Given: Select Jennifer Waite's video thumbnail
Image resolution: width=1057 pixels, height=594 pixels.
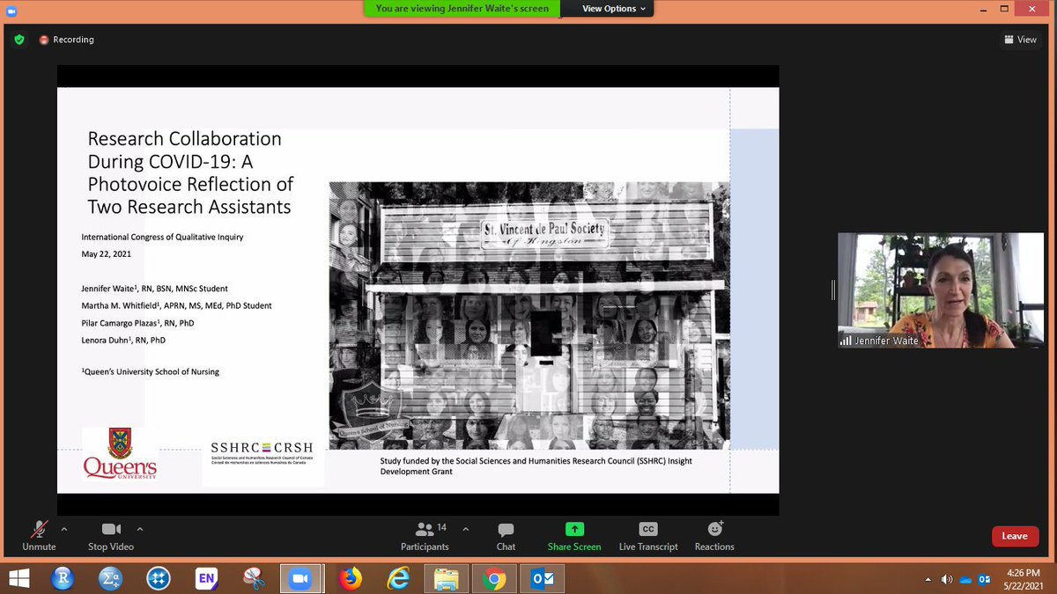Looking at the screenshot, I should (940, 290).
